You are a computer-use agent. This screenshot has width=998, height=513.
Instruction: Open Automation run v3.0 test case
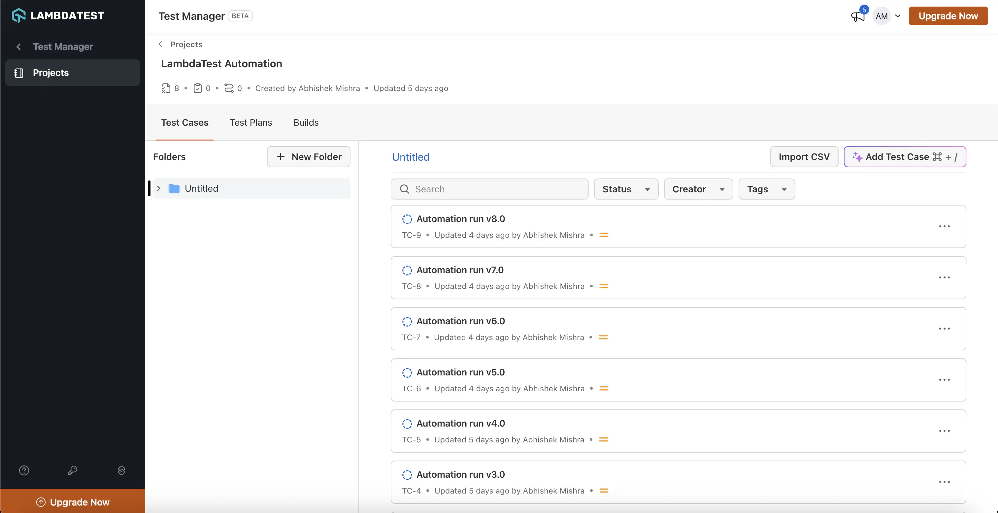click(x=461, y=475)
